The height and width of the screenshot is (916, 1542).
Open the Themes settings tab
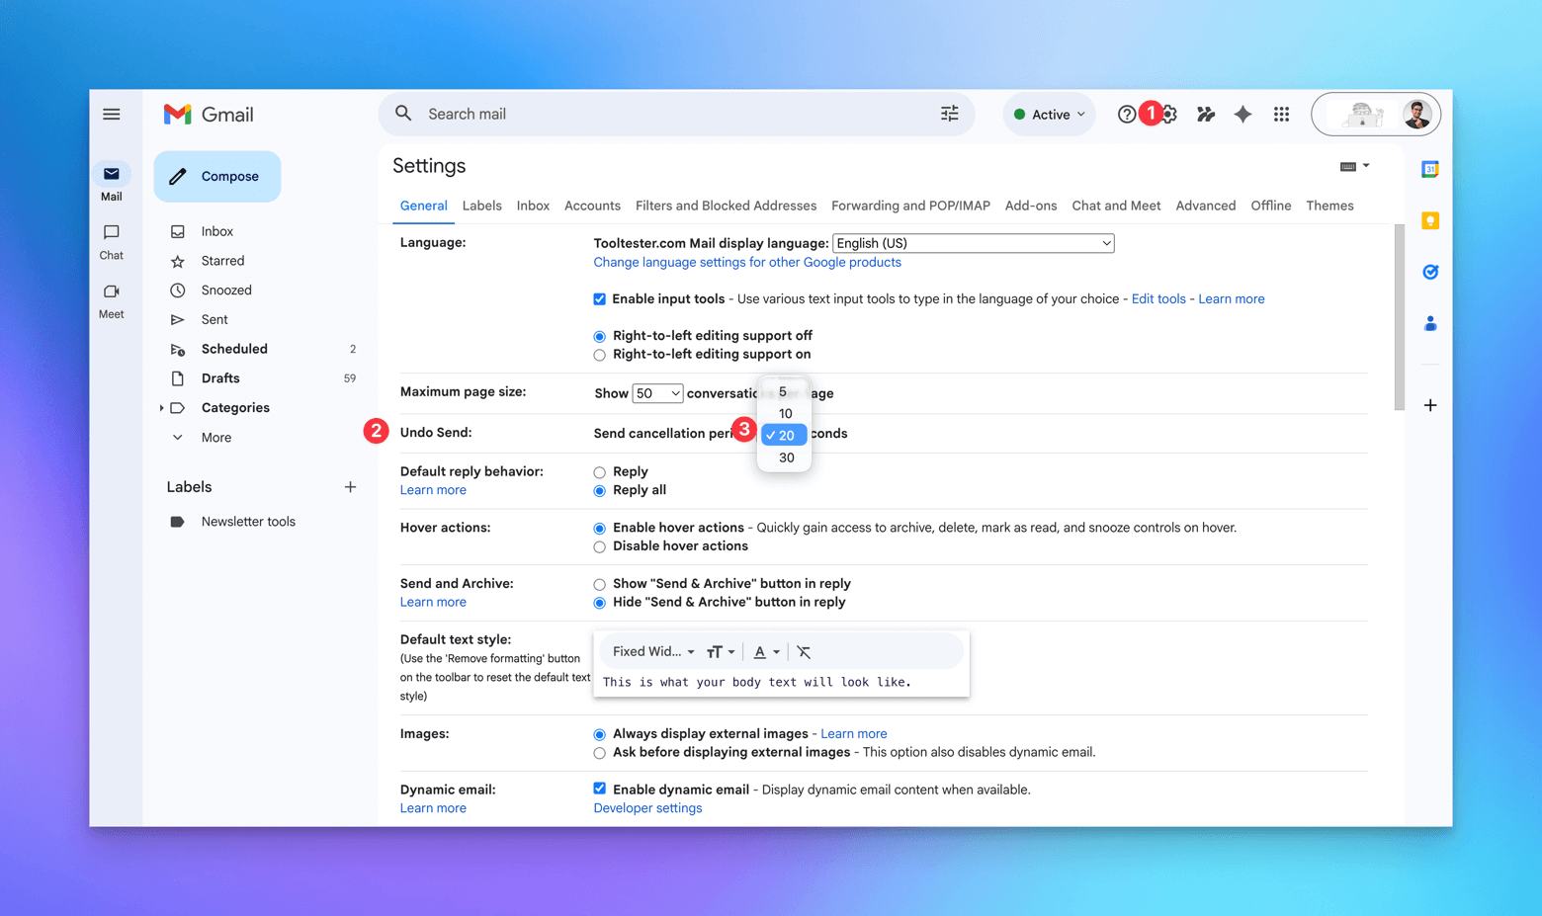pyautogui.click(x=1329, y=206)
